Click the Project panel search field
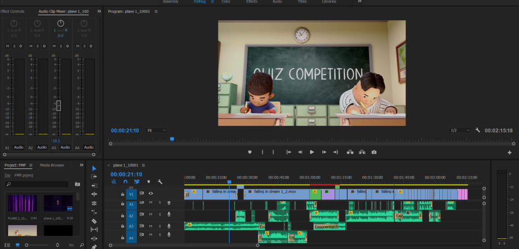 click(36, 184)
